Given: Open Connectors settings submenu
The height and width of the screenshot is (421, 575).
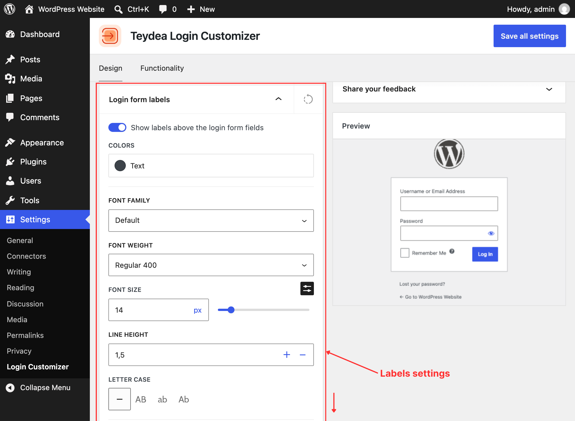Looking at the screenshot, I should click(x=26, y=256).
